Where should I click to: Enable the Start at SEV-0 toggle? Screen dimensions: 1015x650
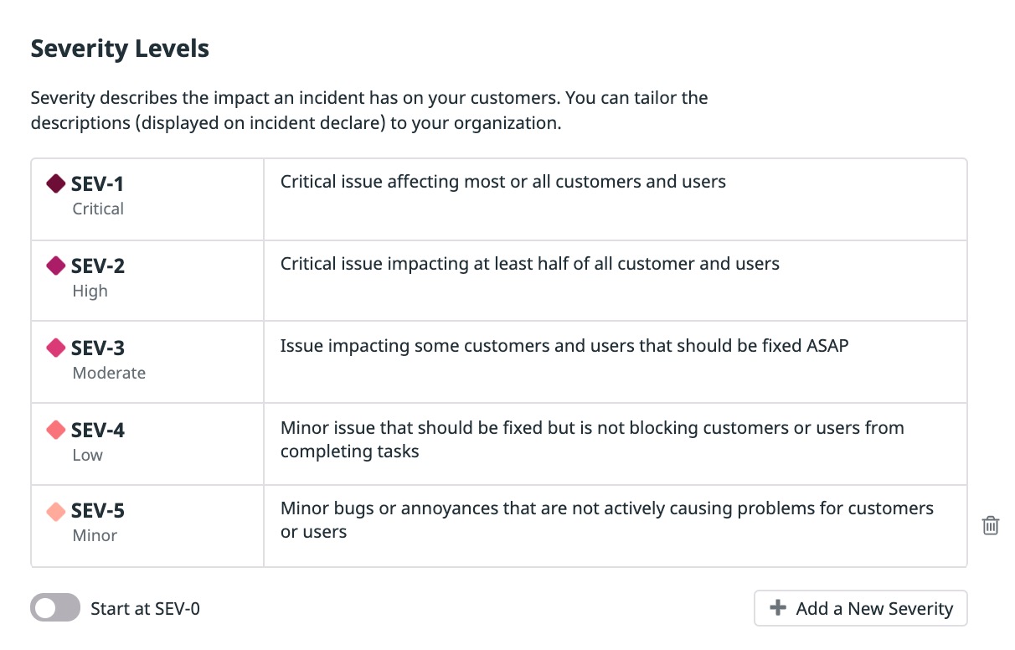coord(55,608)
